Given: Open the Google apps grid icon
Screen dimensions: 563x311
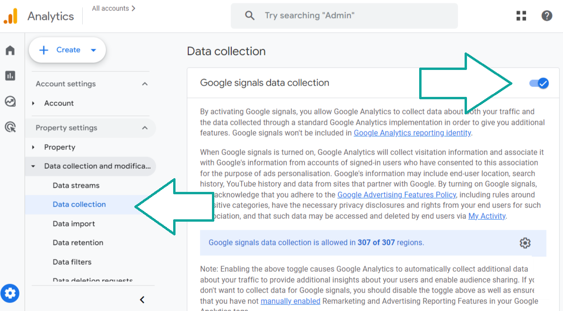Looking at the screenshot, I should pyautogui.click(x=521, y=16).
